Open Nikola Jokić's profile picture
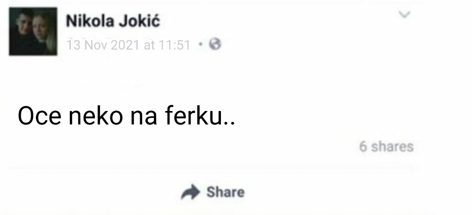The height and width of the screenshot is (215, 472). pyautogui.click(x=33, y=31)
